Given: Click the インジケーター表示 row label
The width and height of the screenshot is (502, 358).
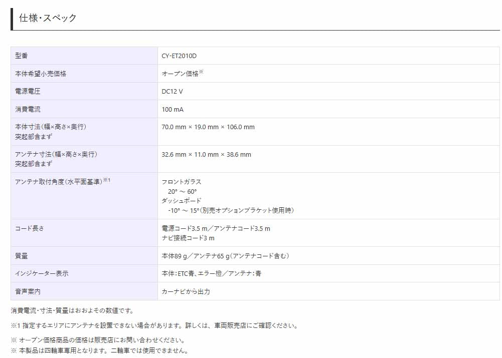Looking at the screenshot, I should (41, 274).
